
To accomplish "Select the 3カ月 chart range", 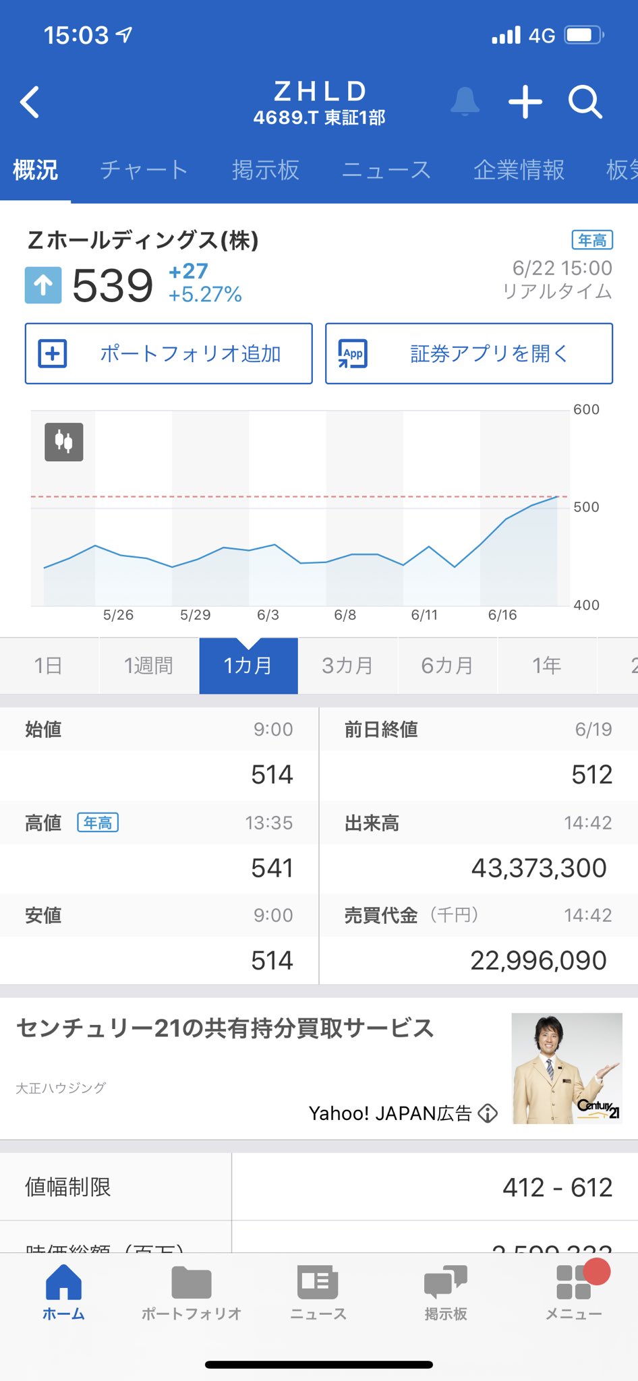I will click(348, 666).
